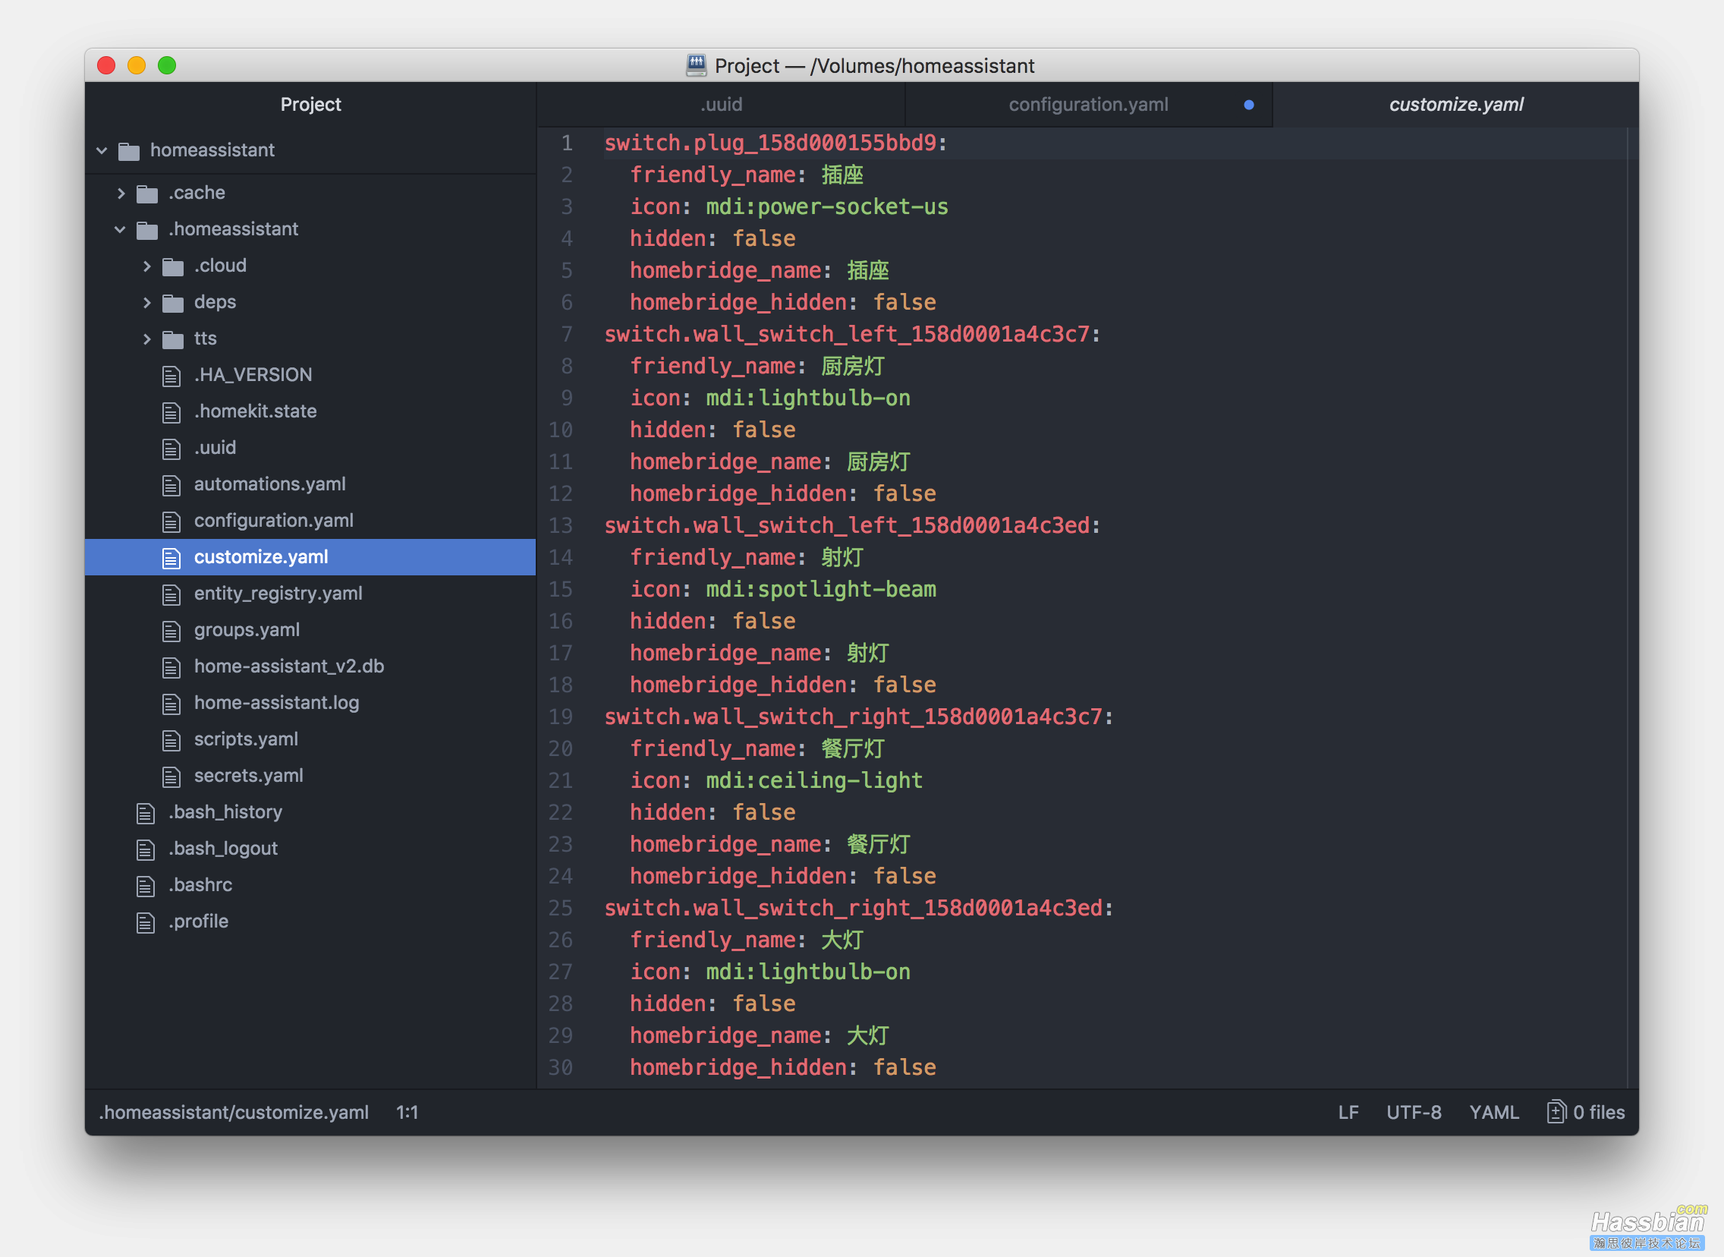Click the title bar project window icon

pos(696,65)
